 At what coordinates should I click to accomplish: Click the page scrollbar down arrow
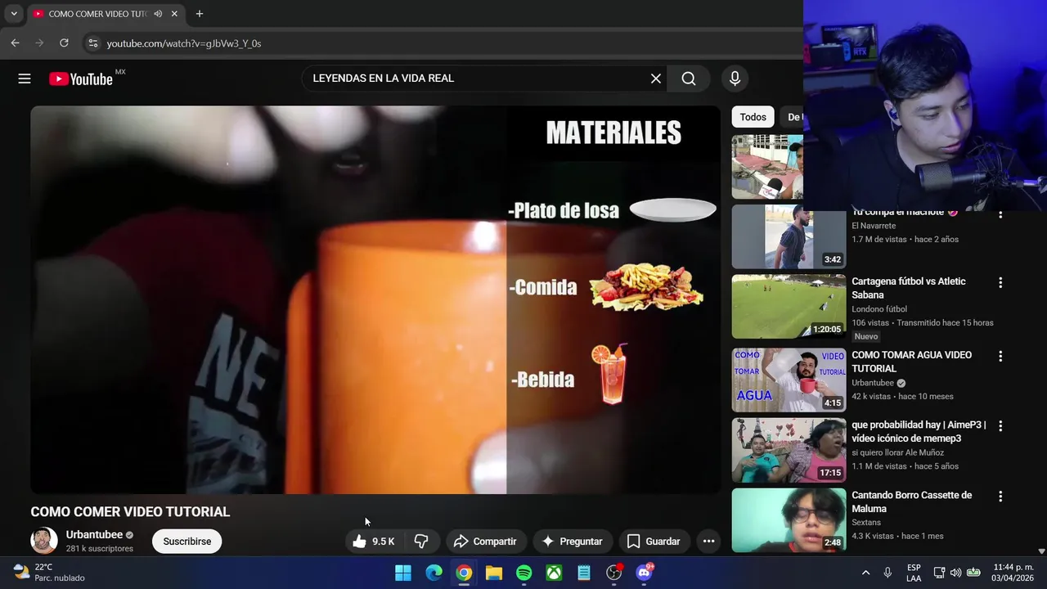point(1041,551)
